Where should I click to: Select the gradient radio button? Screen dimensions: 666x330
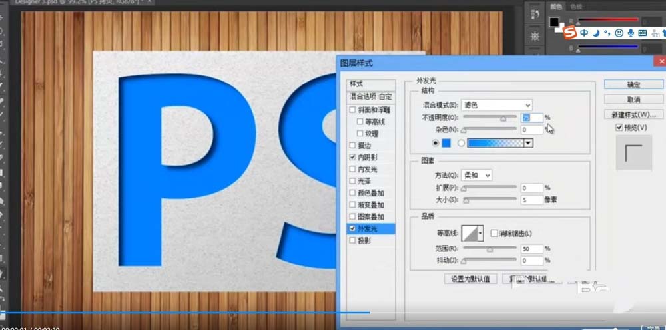click(461, 143)
